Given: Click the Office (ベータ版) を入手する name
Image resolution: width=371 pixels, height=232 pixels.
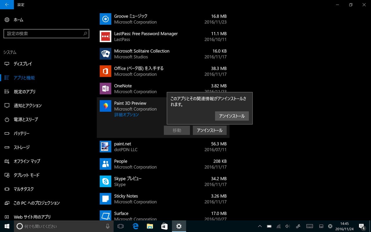Looking at the screenshot, I should click(139, 68).
